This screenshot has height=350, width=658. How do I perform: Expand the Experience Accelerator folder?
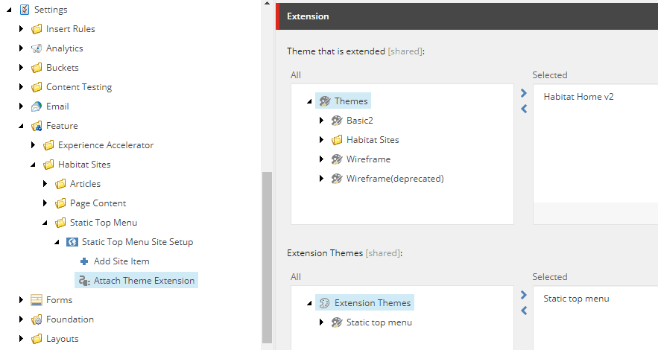click(34, 145)
